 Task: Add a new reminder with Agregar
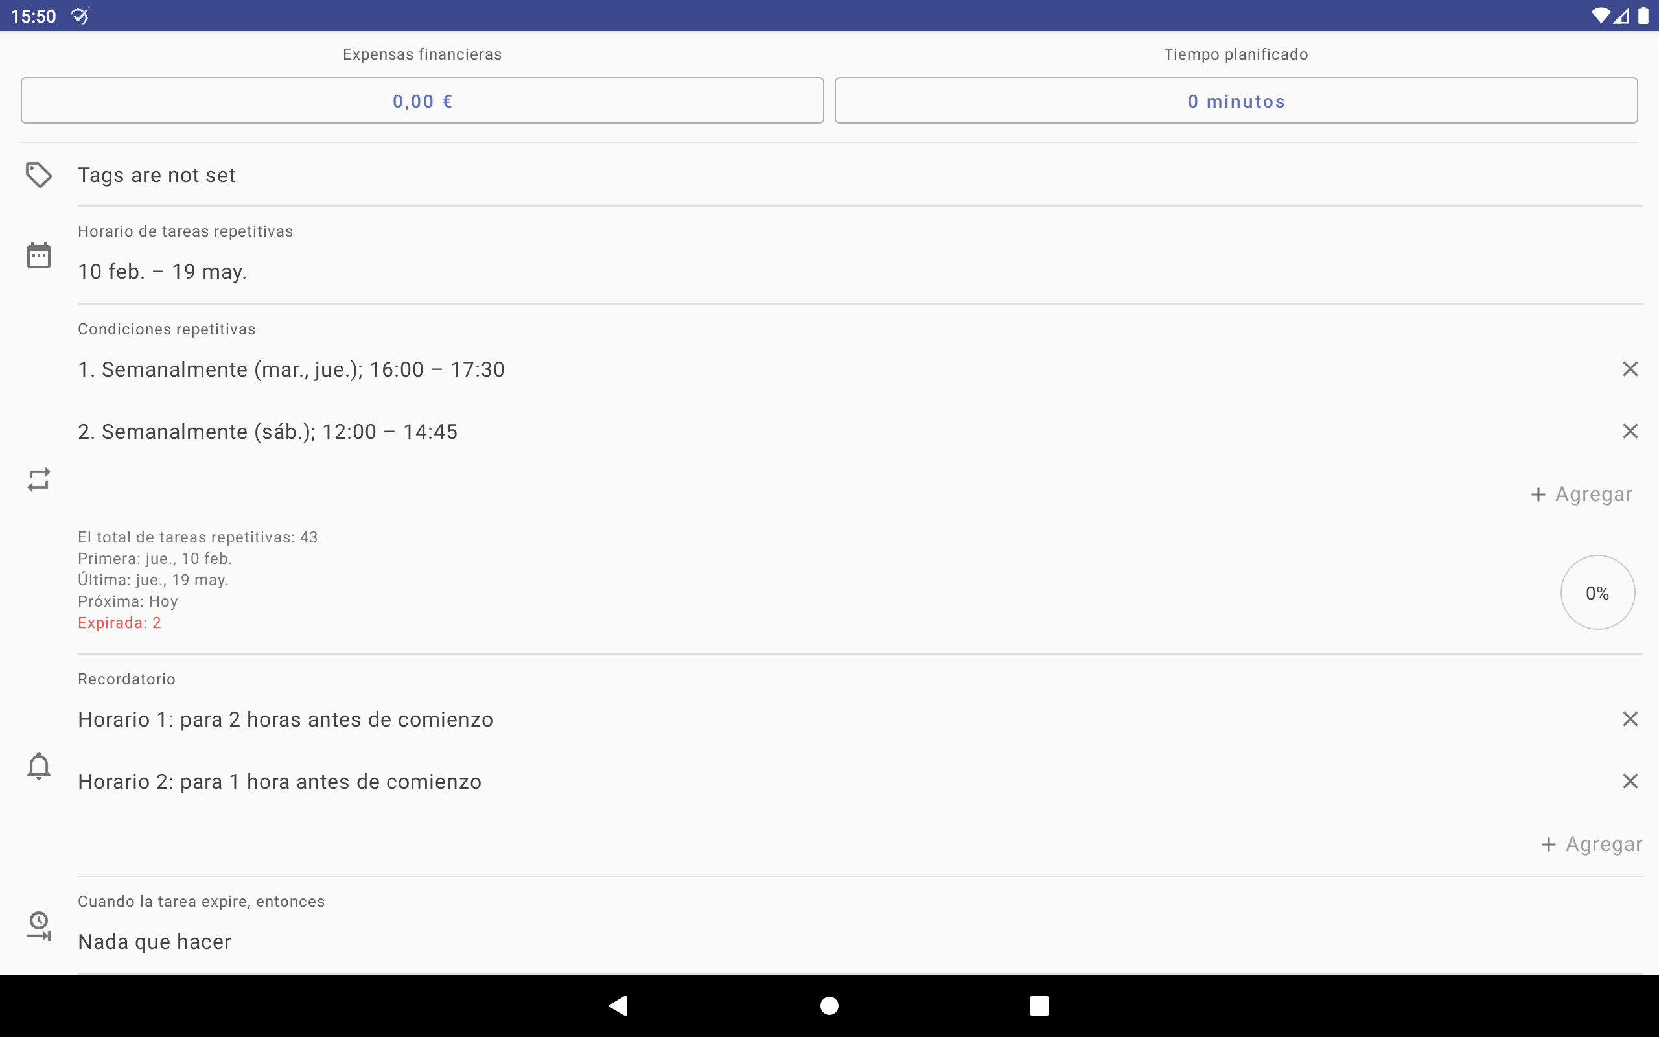(1591, 844)
